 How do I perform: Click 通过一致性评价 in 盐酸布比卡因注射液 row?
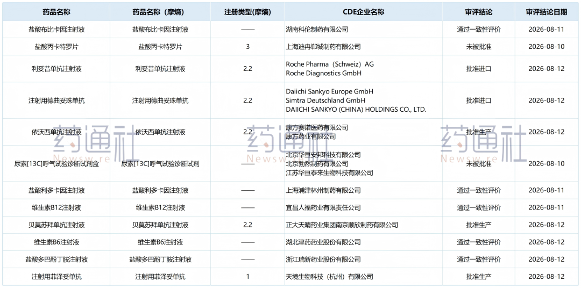(479, 29)
